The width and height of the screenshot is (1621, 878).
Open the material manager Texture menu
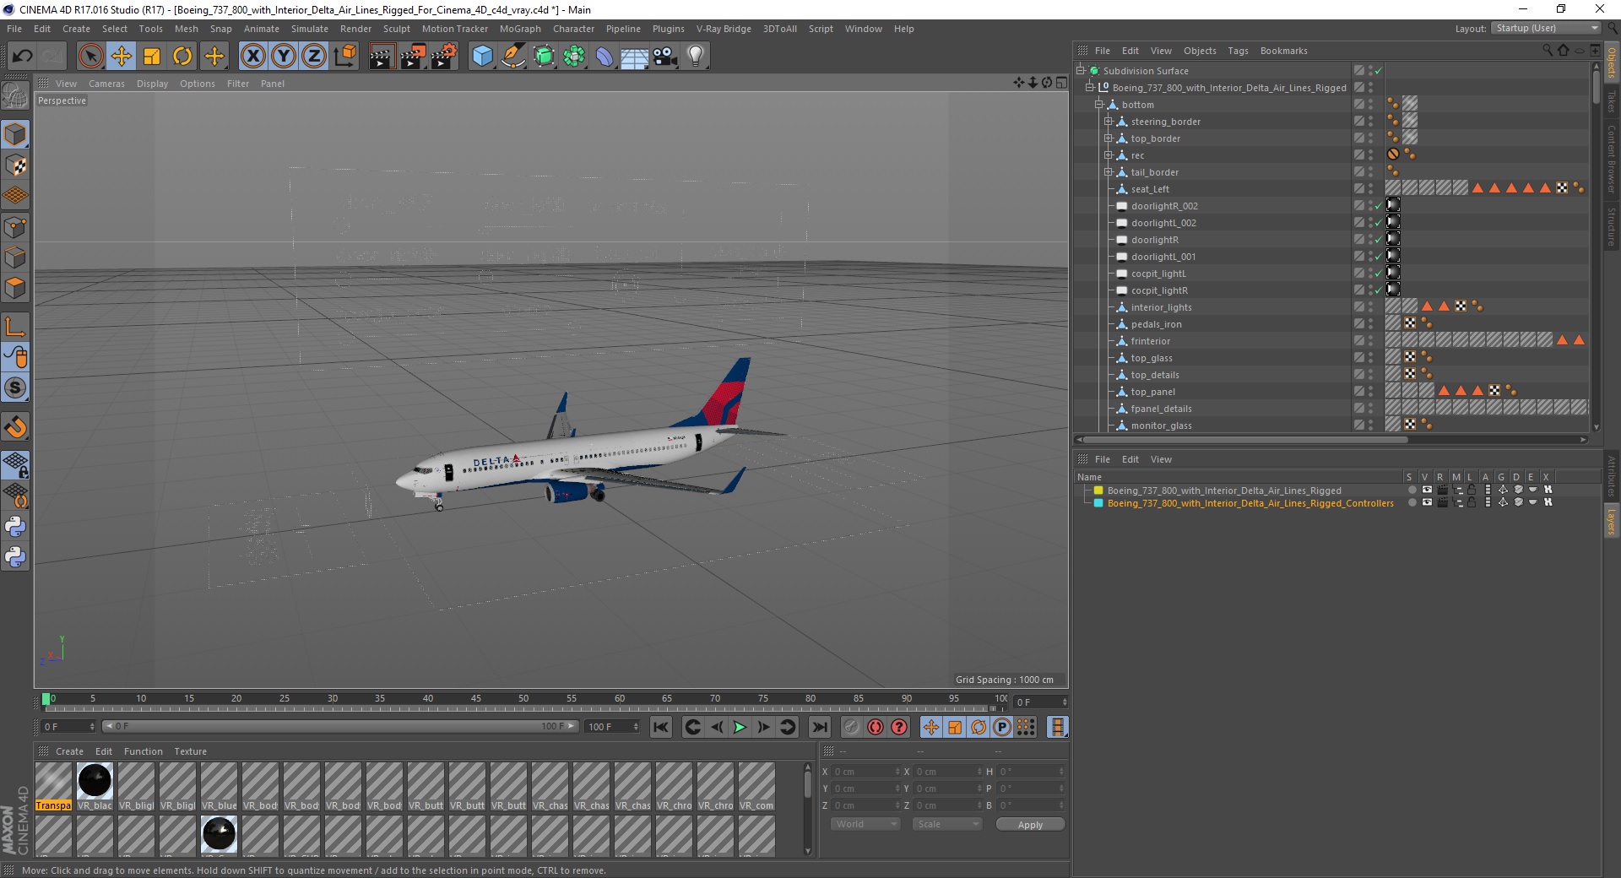coord(190,751)
